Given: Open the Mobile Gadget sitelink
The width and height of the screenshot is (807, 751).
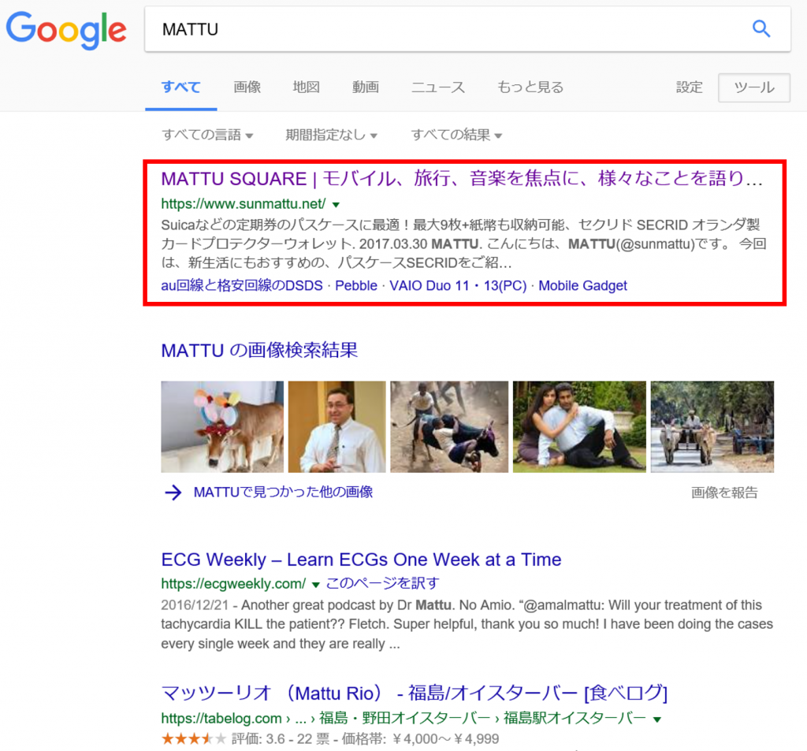Looking at the screenshot, I should pos(582,286).
